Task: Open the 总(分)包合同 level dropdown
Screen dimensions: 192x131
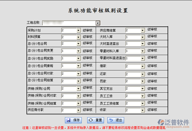Action: (78, 44)
